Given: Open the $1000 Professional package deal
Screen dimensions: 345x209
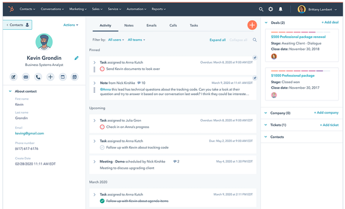Looking at the screenshot, I should (x=293, y=75).
